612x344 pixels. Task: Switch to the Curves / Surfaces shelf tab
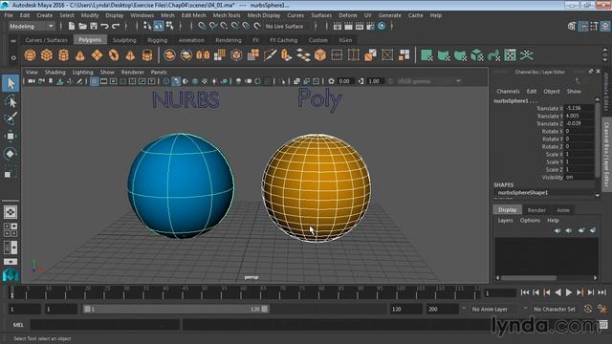tap(46, 40)
